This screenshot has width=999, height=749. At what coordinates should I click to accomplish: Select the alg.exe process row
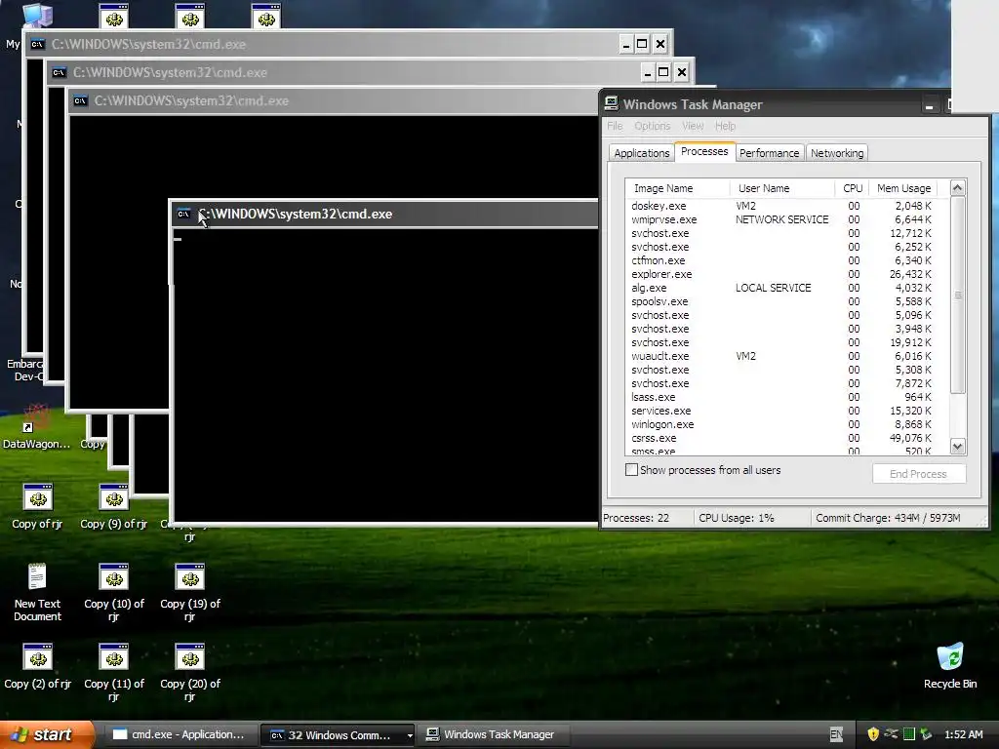pos(781,288)
